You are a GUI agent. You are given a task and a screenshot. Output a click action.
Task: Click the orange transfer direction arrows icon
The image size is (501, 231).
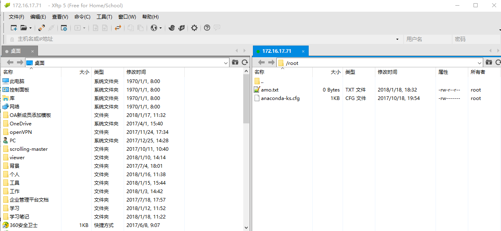pos(118,28)
